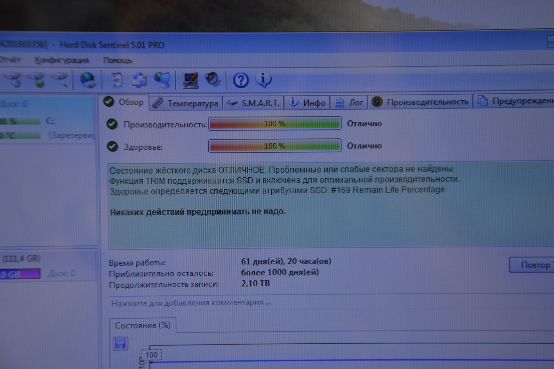Image resolution: width=554 pixels, height=369 pixels.
Task: Click the speaker sound icon in toolbar
Action: tap(213, 80)
